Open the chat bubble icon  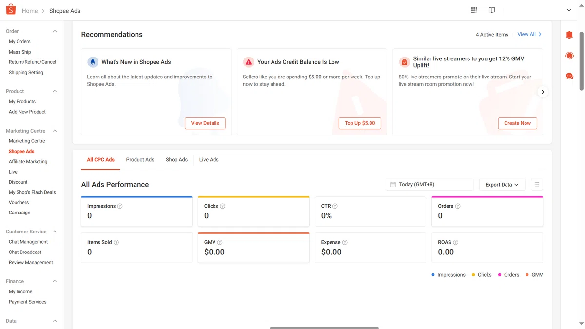tap(569, 76)
